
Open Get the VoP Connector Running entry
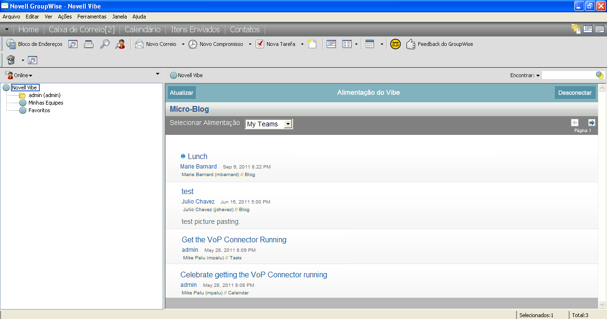[x=234, y=240]
